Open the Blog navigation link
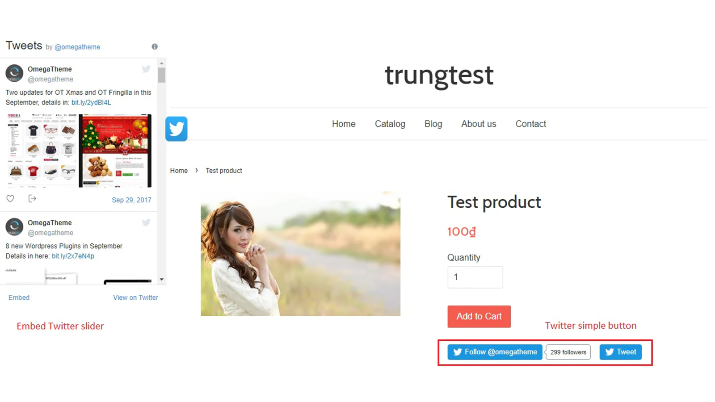Image resolution: width=715 pixels, height=402 pixels. tap(433, 124)
